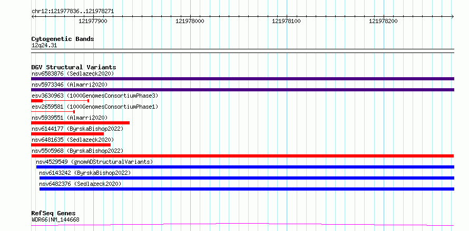Image resolution: width=469 pixels, height=231 pixels.
Task: Click the long red bar under nsv5505968
Action: click(x=242, y=156)
